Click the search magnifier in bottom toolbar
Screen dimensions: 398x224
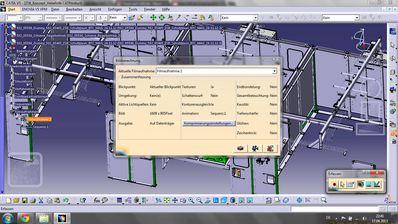(324, 200)
